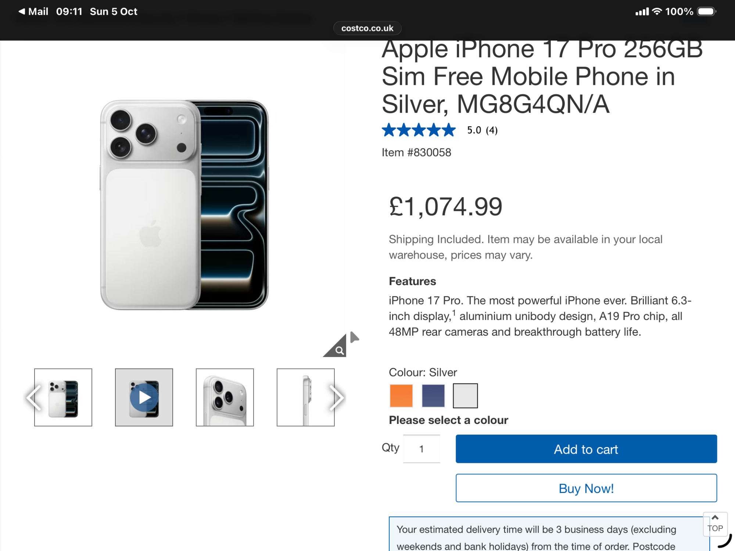Open the review count (4) link
Screen dimensions: 735x551
[491, 130]
